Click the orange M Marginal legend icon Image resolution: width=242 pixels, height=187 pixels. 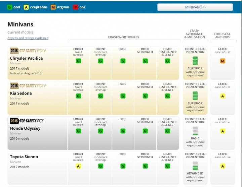[x=53, y=7]
